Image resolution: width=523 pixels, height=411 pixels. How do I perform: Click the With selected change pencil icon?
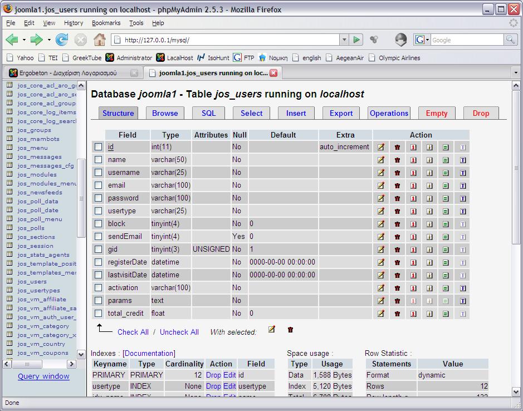pos(272,330)
